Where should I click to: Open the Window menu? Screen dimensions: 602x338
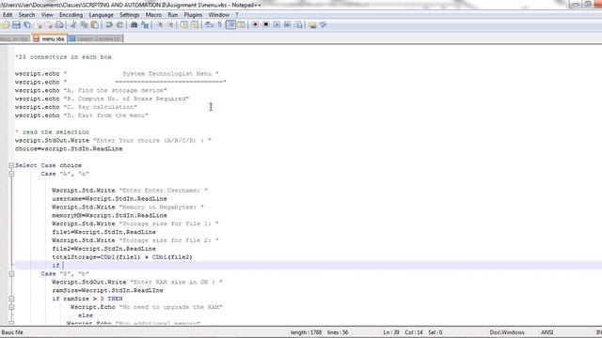pyautogui.click(x=218, y=15)
